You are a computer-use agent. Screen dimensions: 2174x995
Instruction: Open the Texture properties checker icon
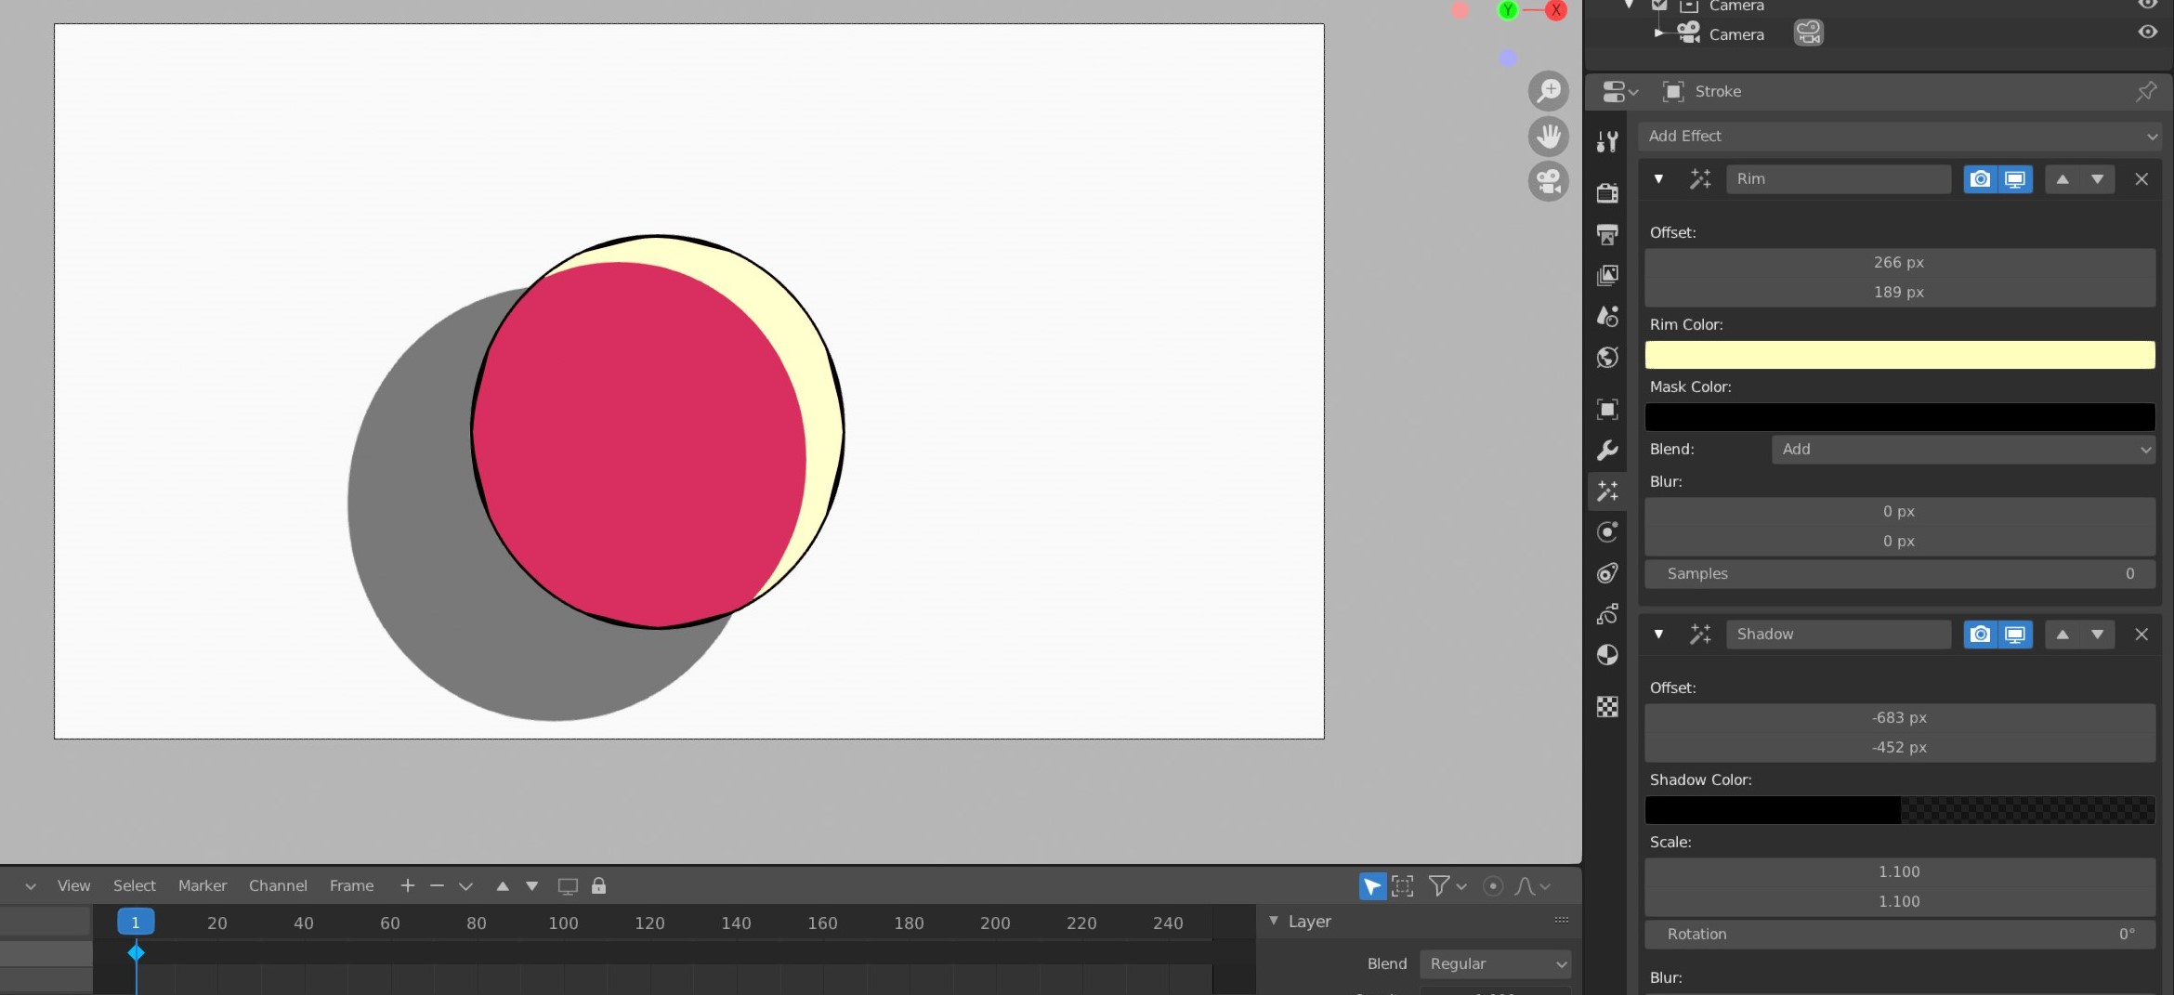click(x=1607, y=707)
